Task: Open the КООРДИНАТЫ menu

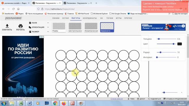Action: point(90,18)
